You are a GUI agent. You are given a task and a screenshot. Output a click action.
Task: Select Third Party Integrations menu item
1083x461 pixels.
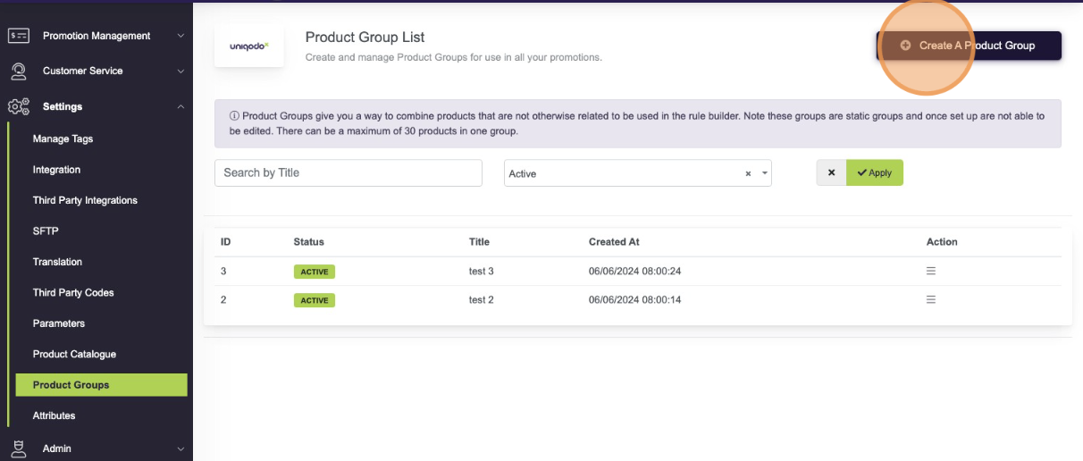pos(85,200)
